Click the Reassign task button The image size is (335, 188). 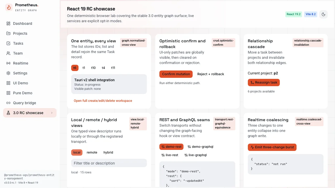(264, 83)
